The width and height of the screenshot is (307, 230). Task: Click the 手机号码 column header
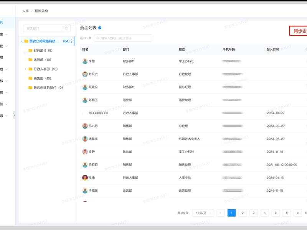[229, 49]
